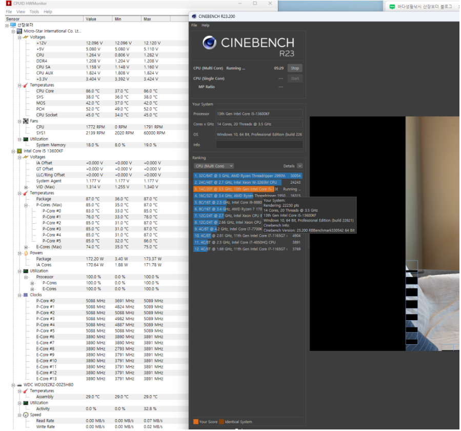Select the Intel Xeon W-3265M ranking entry
This screenshot has height=431, width=461.
coord(248,182)
